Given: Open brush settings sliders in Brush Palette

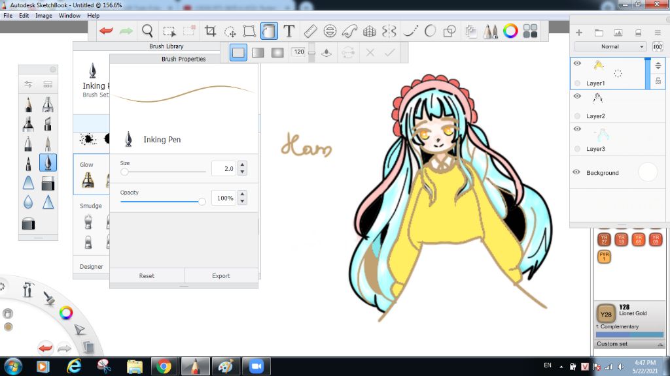Looking at the screenshot, I should [28, 84].
